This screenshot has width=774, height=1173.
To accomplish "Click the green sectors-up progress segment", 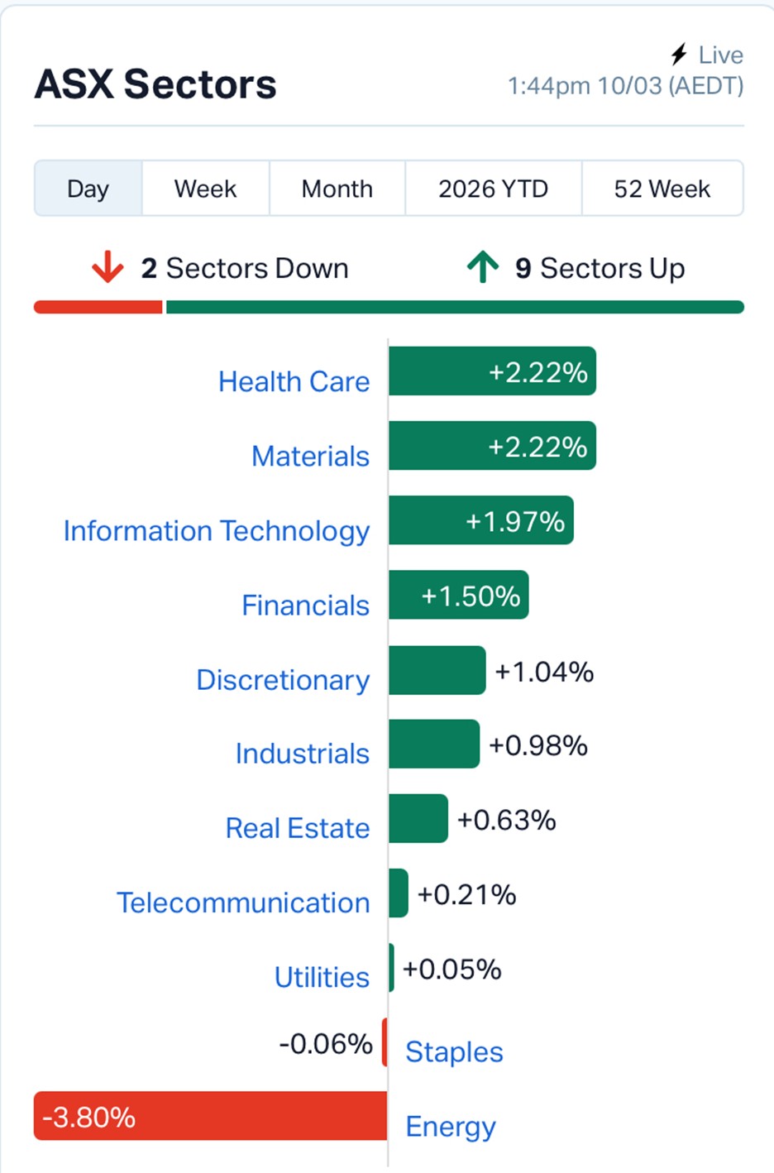I will point(455,308).
